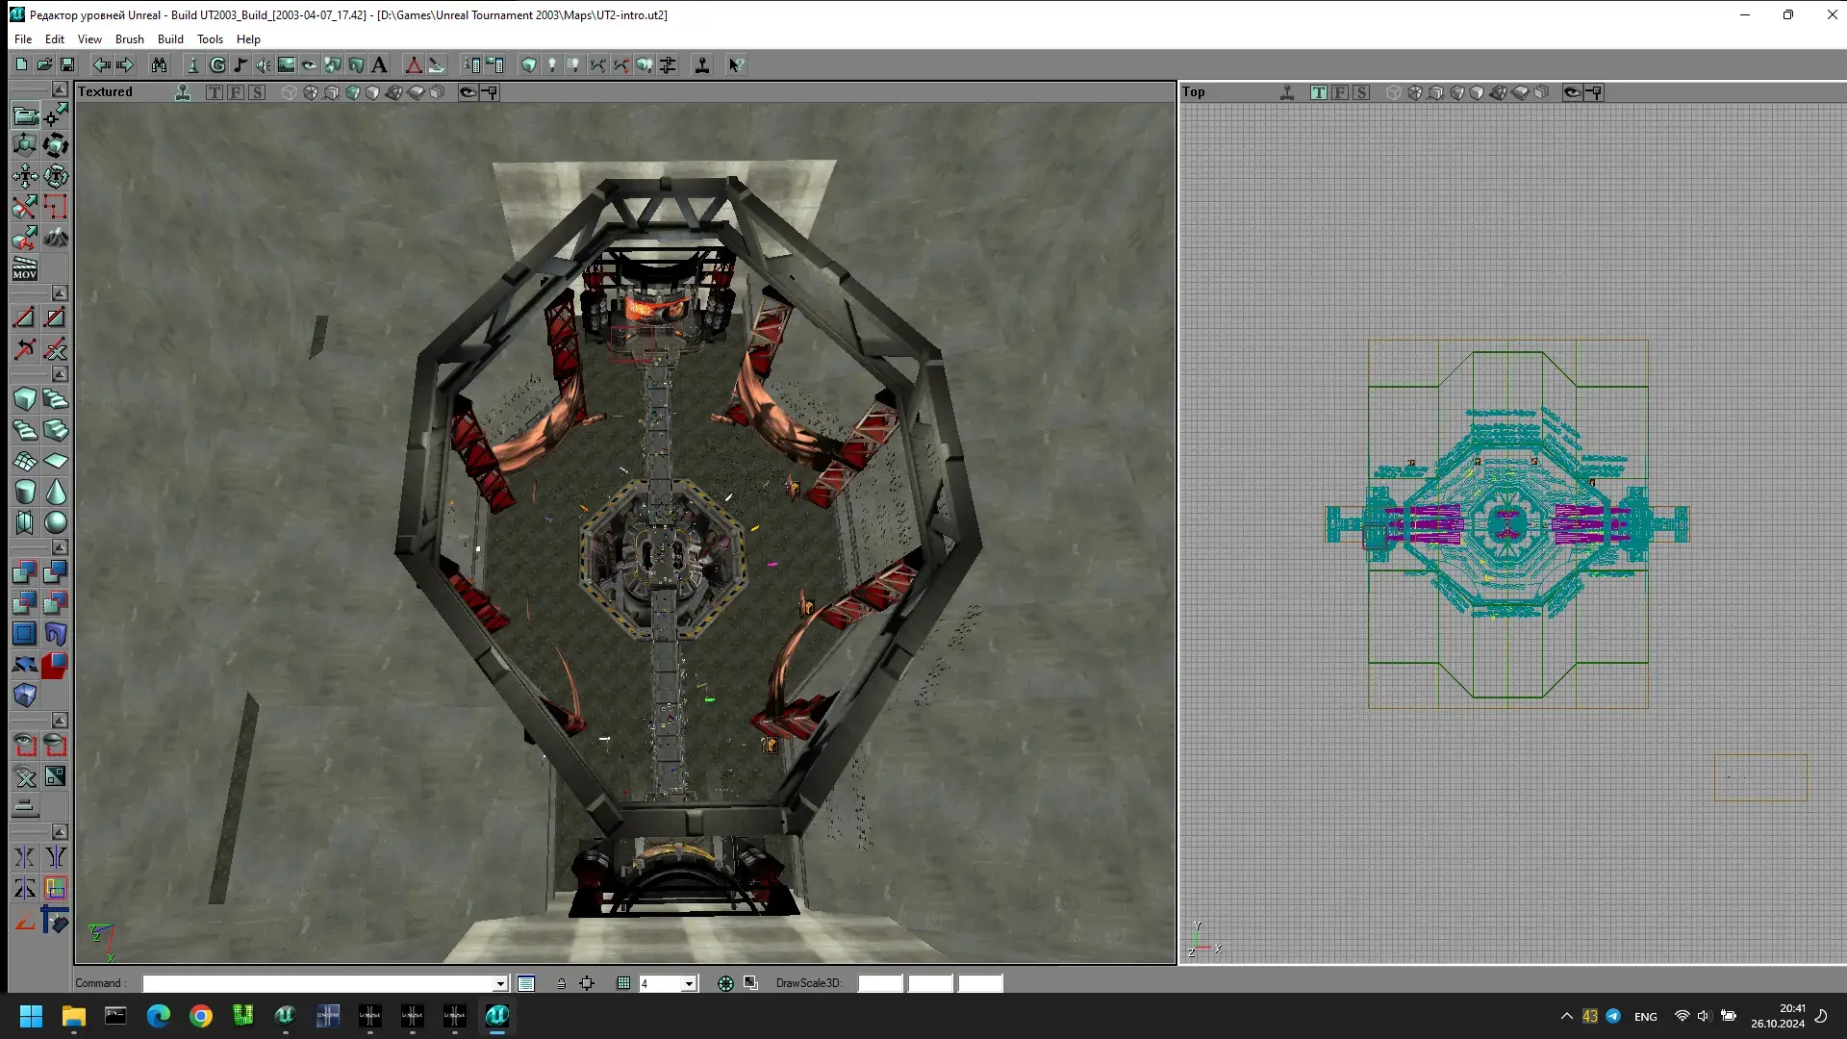
Task: Toggle realtime preview in Top viewport
Action: pos(1287,92)
